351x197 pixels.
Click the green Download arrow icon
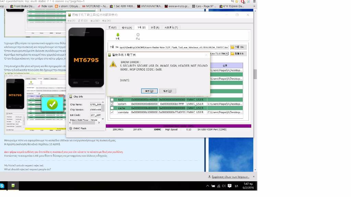click(x=118, y=35)
